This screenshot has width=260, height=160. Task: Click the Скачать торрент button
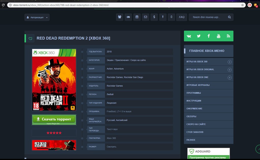[54, 120]
